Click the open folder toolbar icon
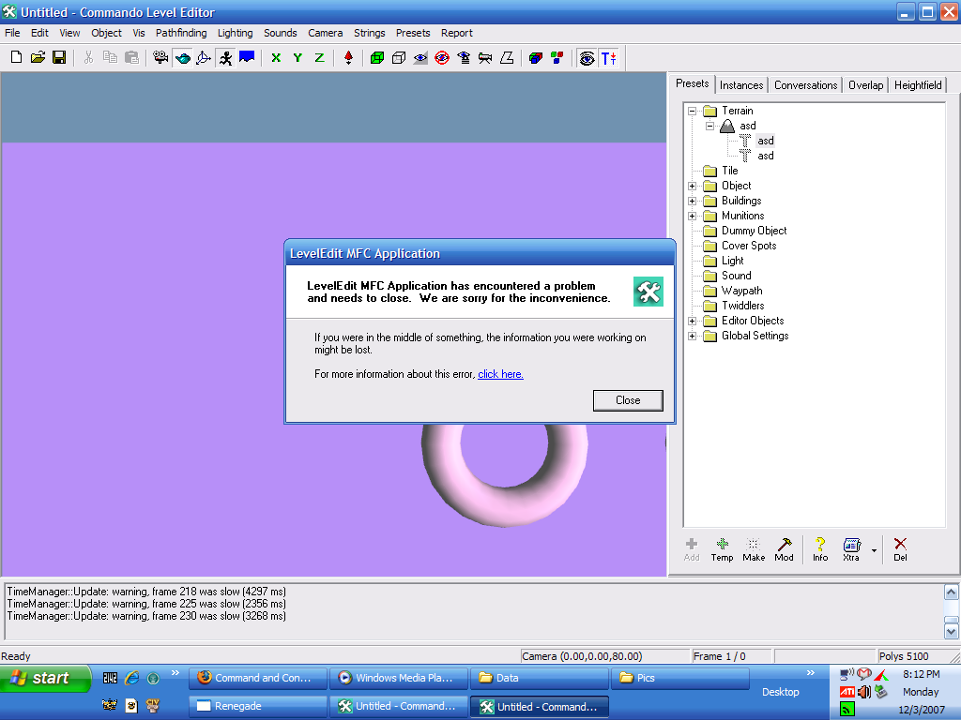Screen dimensions: 961x720 [x=38, y=58]
